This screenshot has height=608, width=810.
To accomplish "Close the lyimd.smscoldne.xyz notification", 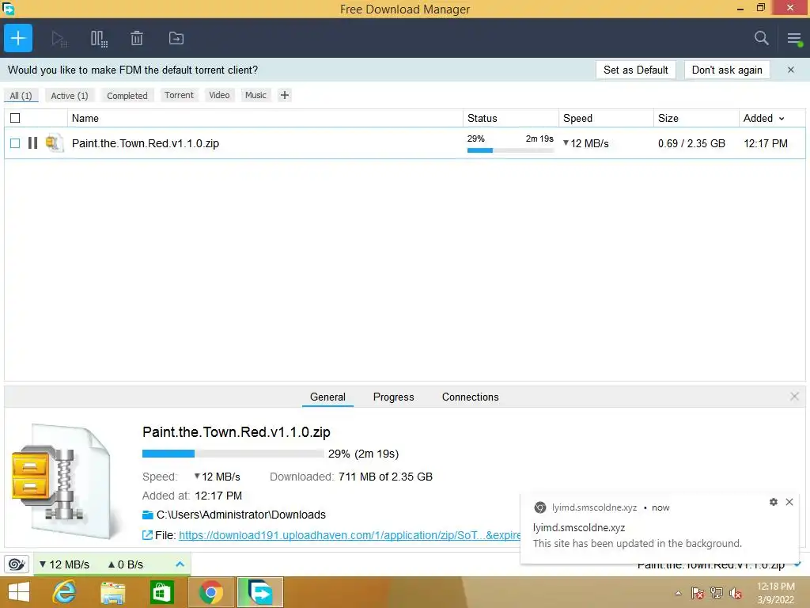I will [789, 502].
